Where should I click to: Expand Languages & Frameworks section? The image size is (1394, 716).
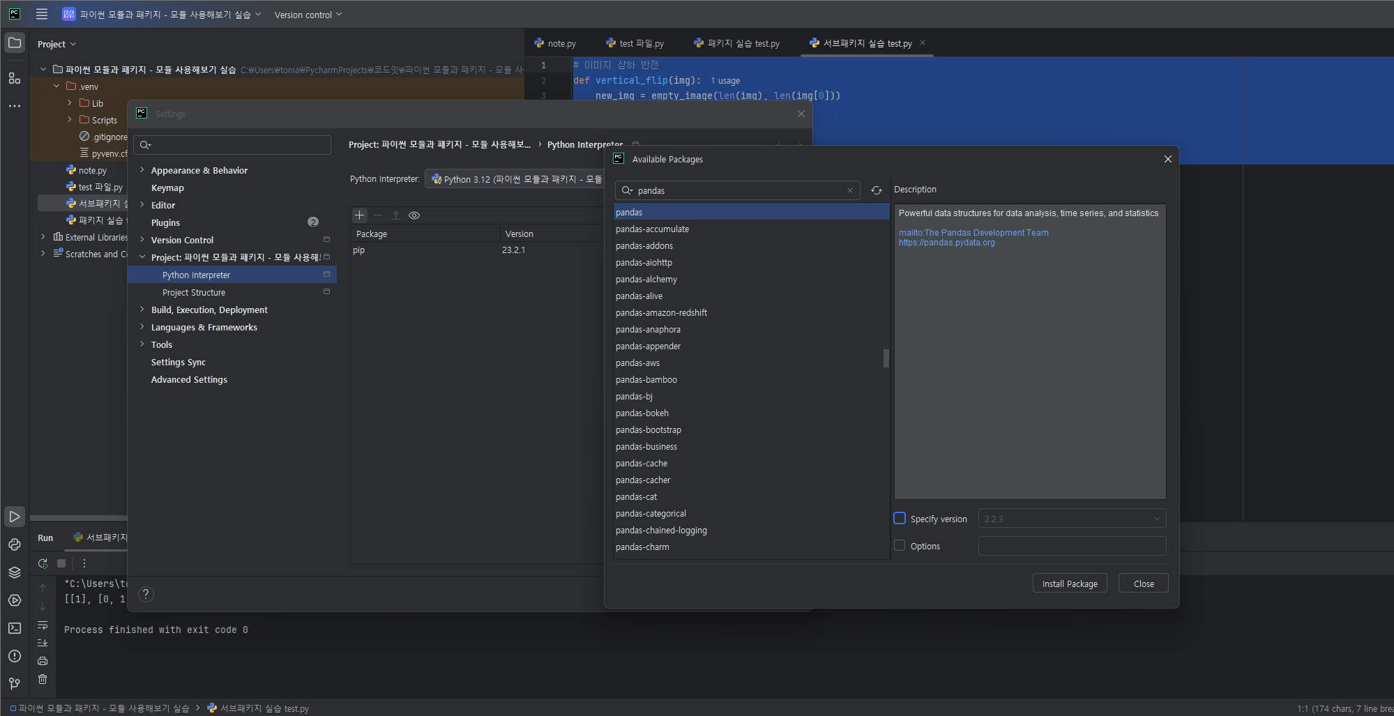click(x=142, y=326)
